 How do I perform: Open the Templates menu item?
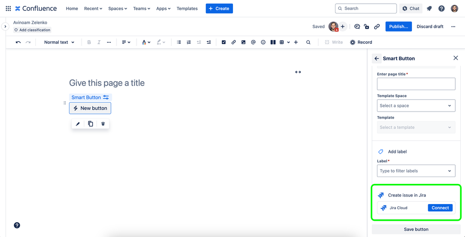tap(187, 8)
